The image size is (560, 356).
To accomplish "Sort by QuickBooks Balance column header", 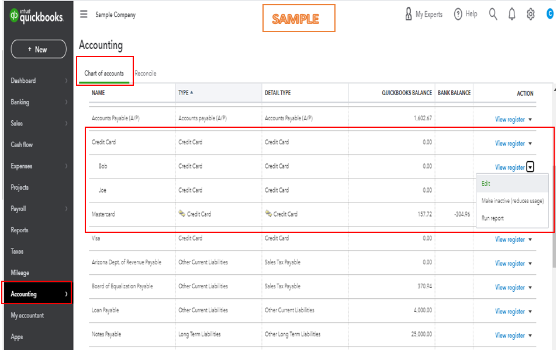I will (407, 93).
